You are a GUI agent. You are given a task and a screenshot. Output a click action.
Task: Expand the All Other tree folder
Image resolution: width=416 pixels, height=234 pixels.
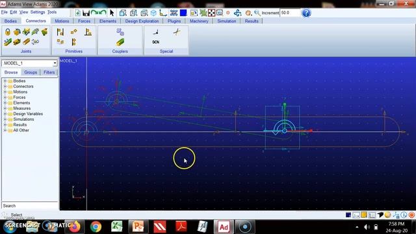(5, 130)
